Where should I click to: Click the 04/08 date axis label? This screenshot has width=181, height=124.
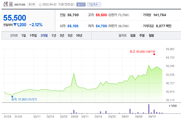tap(139, 117)
